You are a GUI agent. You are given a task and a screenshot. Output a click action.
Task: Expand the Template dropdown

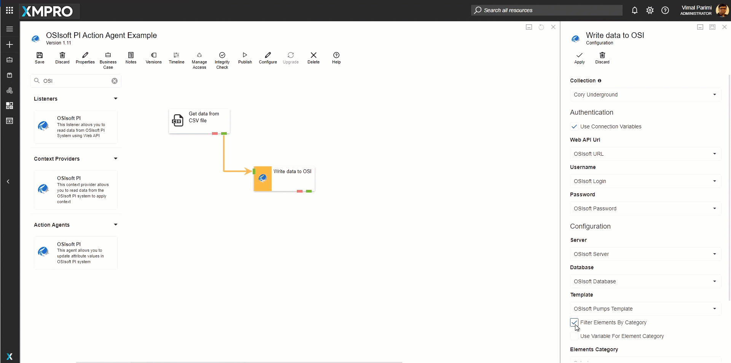point(645,309)
